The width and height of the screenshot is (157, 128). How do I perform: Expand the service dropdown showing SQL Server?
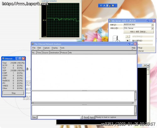(152, 28)
